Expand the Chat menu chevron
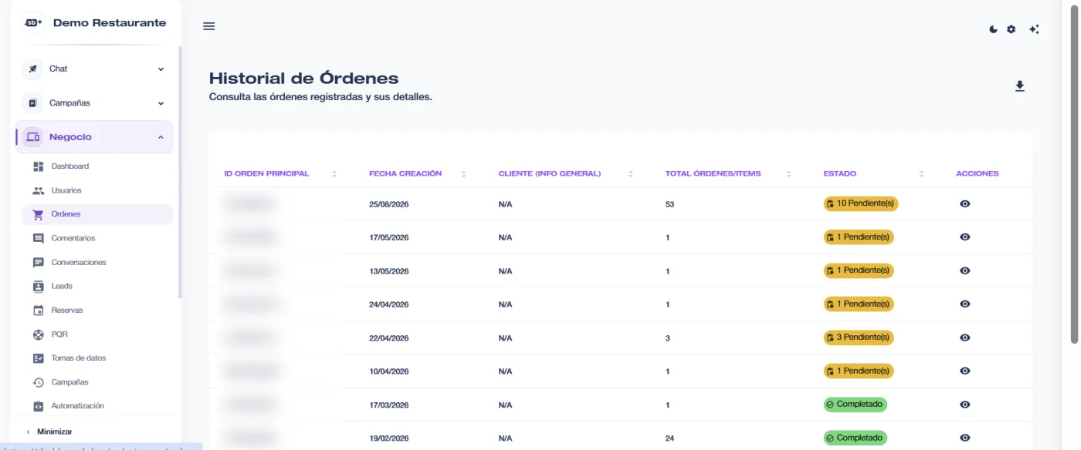The height and width of the screenshot is (450, 1081). pos(161,69)
